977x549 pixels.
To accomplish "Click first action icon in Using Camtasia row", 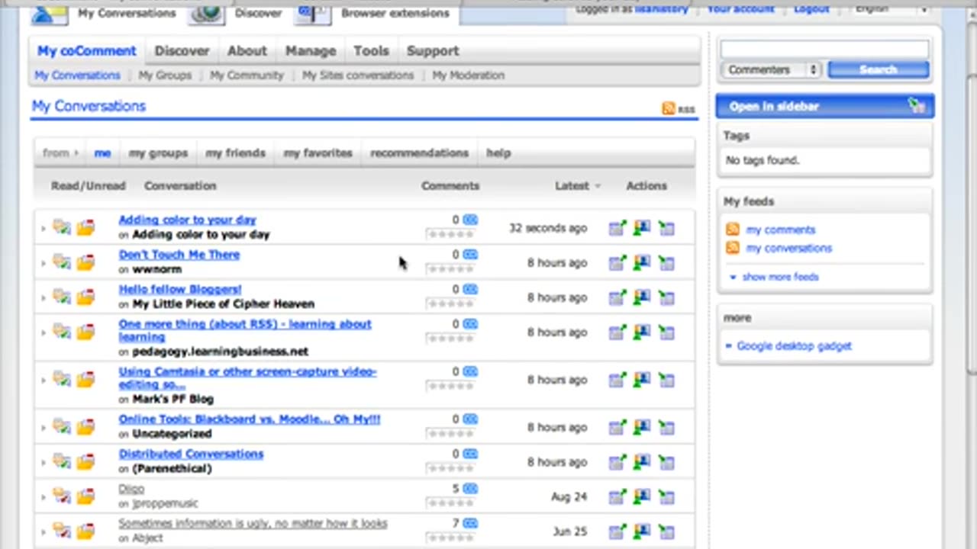I will tap(617, 380).
